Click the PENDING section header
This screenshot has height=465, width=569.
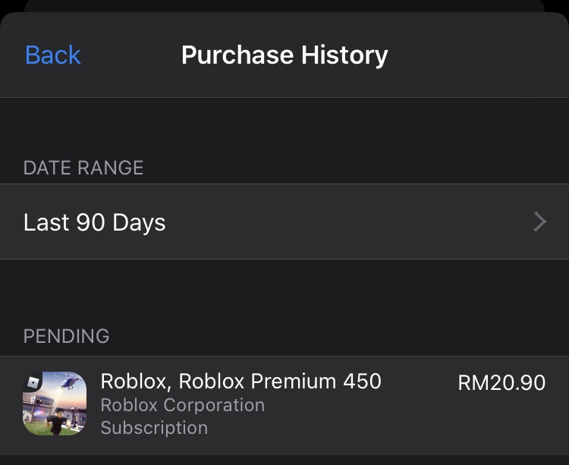(67, 336)
